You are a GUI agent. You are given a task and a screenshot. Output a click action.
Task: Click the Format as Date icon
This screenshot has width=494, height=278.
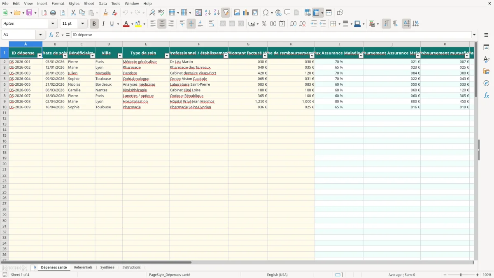282,24
